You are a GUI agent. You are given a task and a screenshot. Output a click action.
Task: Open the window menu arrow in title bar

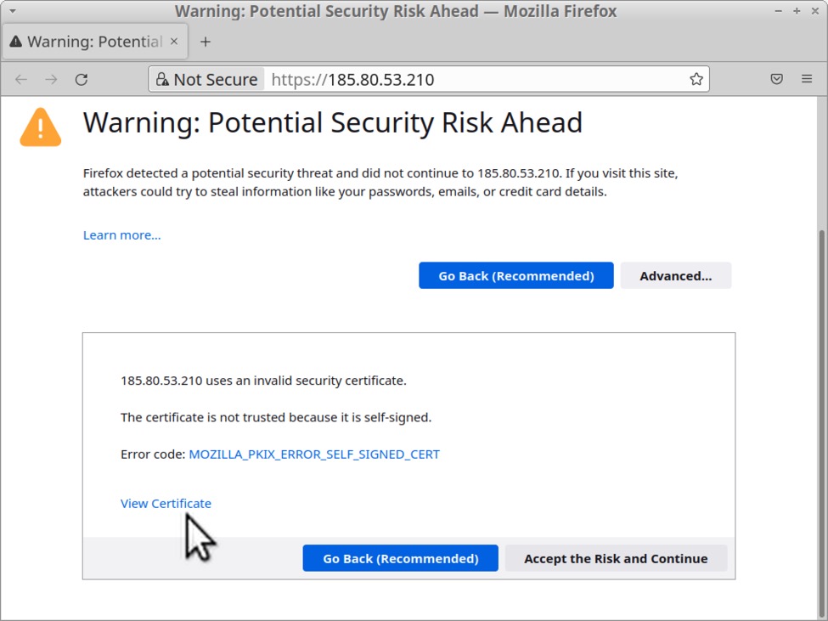[12, 11]
